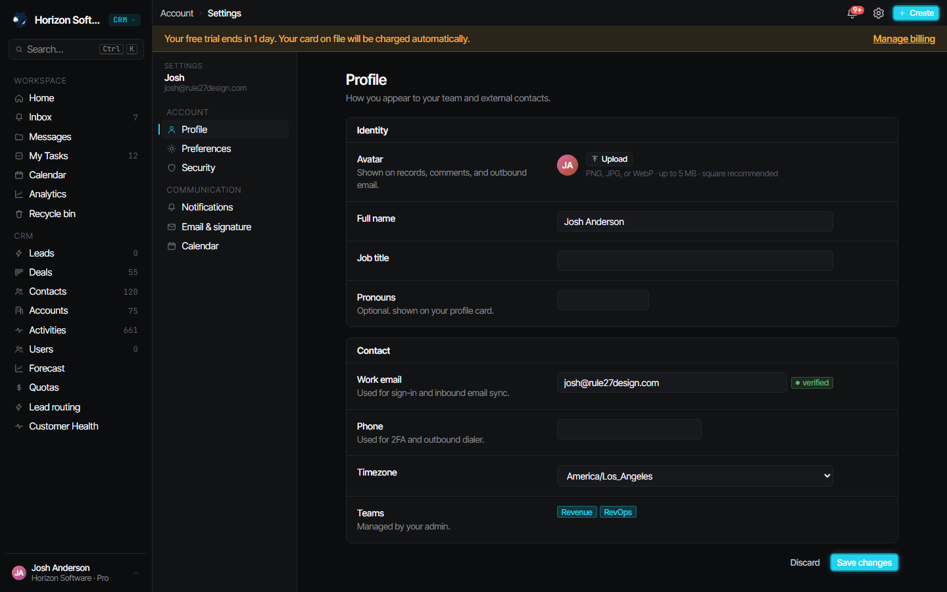Open Deals in CRM sidebar
947x592 pixels.
coord(76,272)
